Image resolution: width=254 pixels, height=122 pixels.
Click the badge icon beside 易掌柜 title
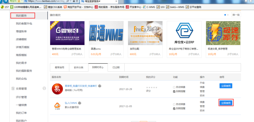[x=100, y=86]
